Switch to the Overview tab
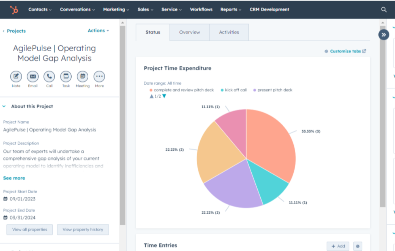 pos(189,32)
